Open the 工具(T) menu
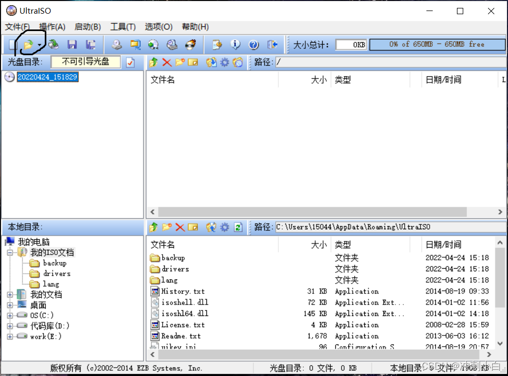 point(123,27)
